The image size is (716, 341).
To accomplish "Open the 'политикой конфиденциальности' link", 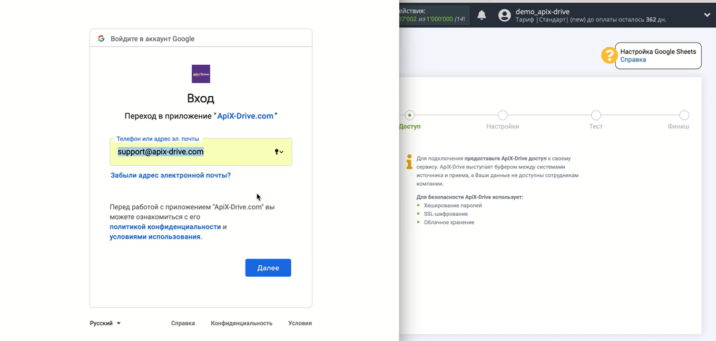I will pyautogui.click(x=165, y=227).
